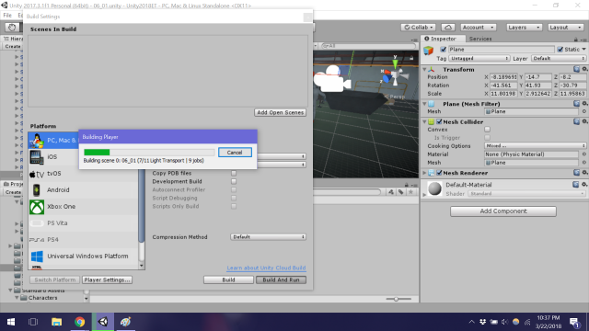
Task: Click the scene orientation gizmo
Action: point(395,73)
